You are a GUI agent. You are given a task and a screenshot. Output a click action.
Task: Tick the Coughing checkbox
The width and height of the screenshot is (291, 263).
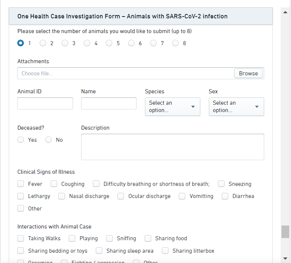54,184
